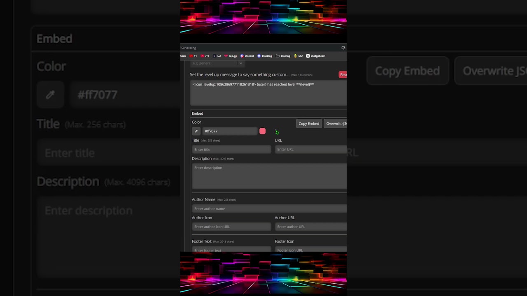Open the Top.gg bookmark
The image size is (527, 296).
coord(231,56)
